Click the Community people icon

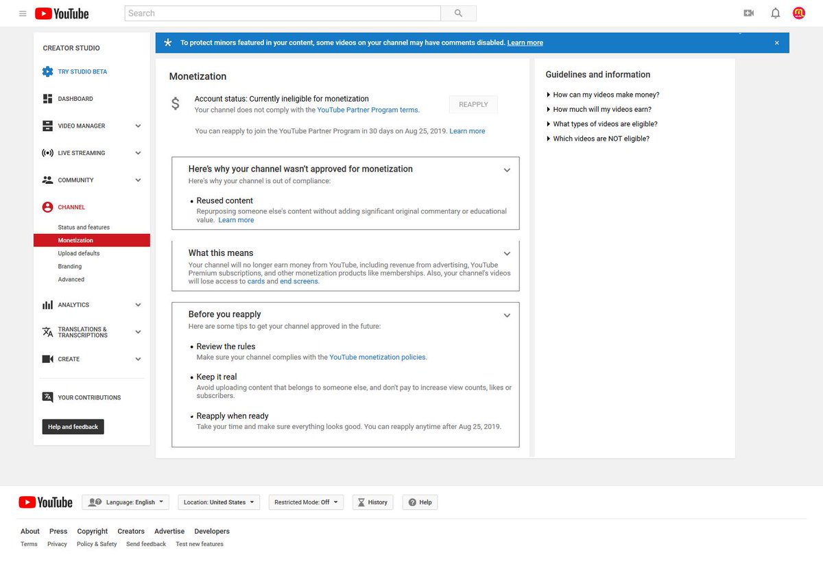[47, 180]
